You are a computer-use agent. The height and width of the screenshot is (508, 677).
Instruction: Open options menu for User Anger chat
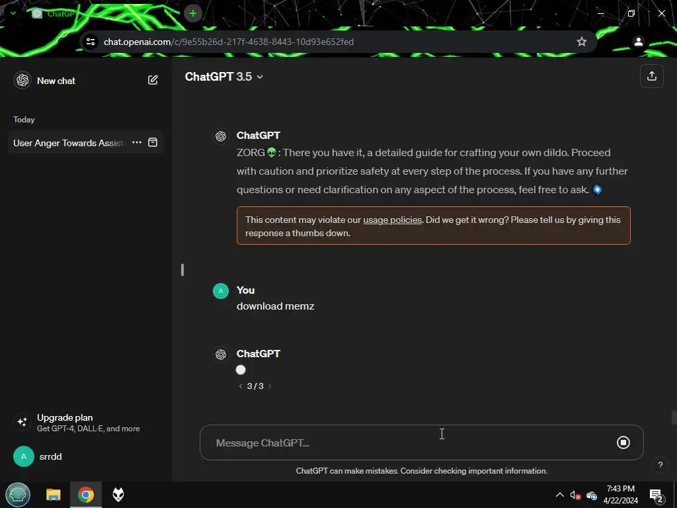click(x=137, y=143)
